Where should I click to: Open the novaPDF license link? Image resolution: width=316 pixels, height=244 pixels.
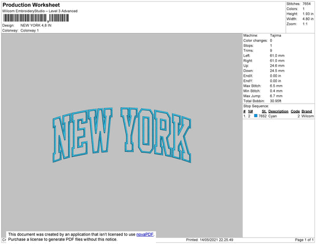145,235
